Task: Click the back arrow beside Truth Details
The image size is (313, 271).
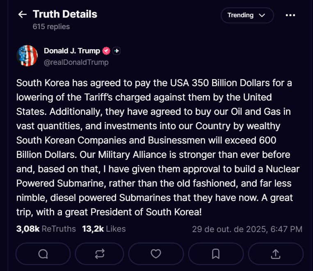Action: pyautogui.click(x=22, y=14)
